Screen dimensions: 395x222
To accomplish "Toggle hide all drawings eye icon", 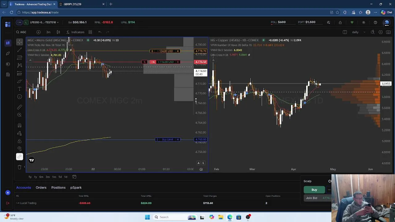I will coord(19,149).
